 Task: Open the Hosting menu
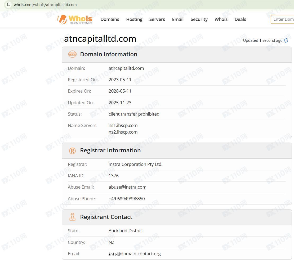[134, 19]
